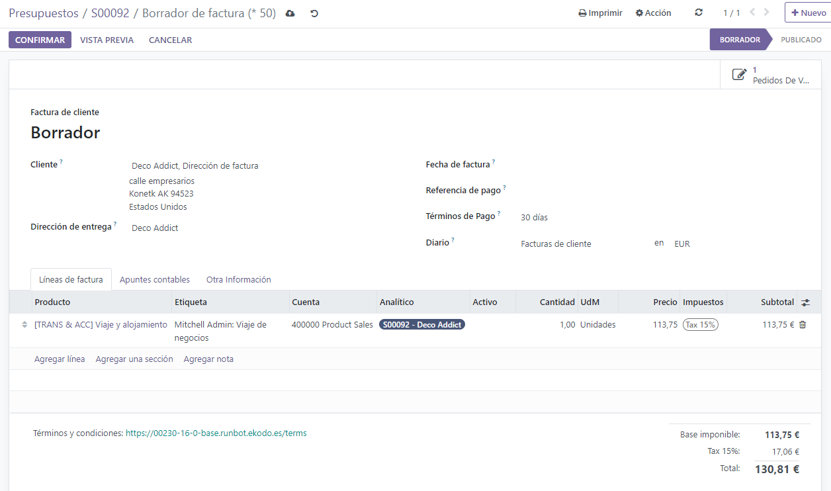Click the refresh record icon

point(699,13)
